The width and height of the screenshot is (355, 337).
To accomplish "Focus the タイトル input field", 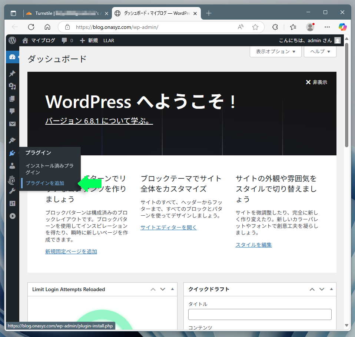I will coord(260,314).
